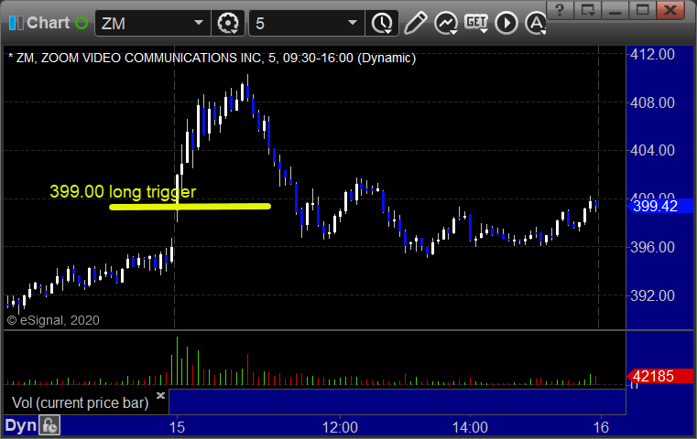This screenshot has height=439, width=697.
Task: Click the 12:00 time axis label
Action: click(340, 427)
